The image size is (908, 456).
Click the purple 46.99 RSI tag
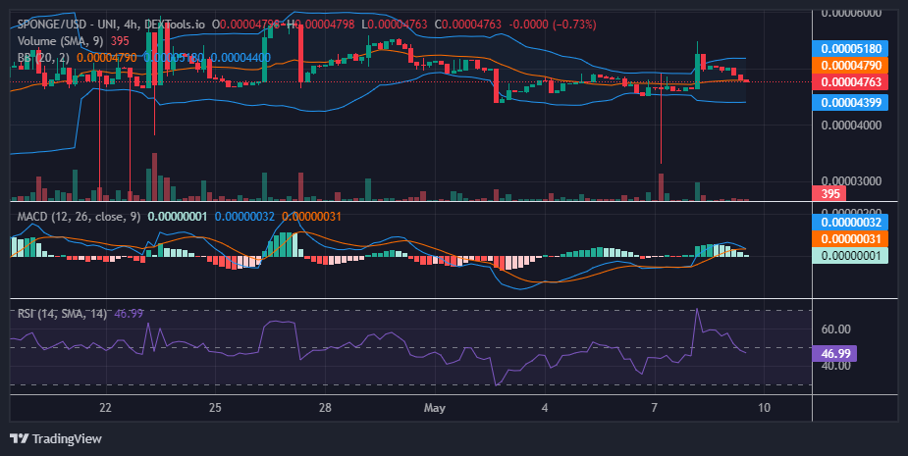(834, 354)
